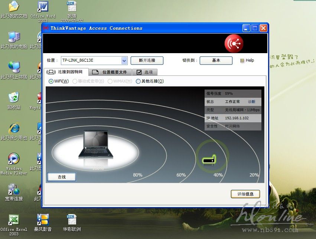Open the location dropdown arrow

pyautogui.click(x=124, y=60)
